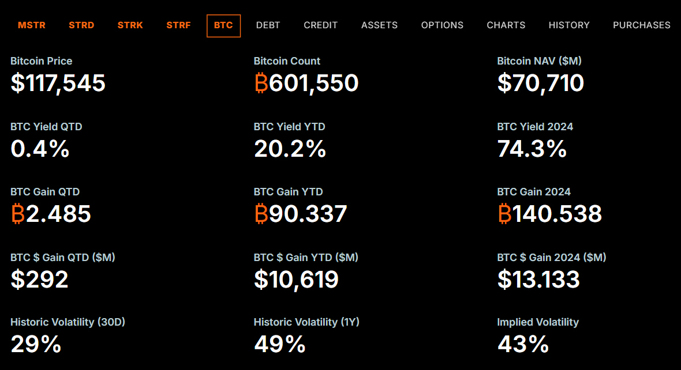View the ASSETS section
The width and height of the screenshot is (681, 370).
point(379,25)
